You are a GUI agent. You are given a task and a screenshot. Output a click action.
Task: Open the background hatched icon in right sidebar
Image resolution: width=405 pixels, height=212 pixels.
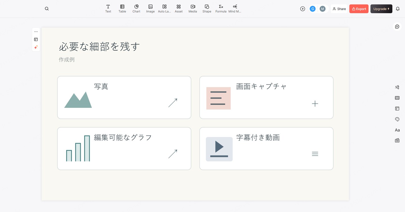[397, 98]
